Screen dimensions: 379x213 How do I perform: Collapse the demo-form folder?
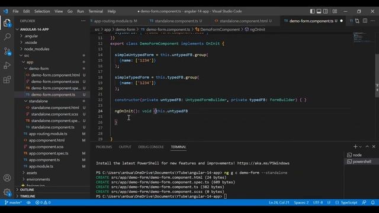[38, 69]
